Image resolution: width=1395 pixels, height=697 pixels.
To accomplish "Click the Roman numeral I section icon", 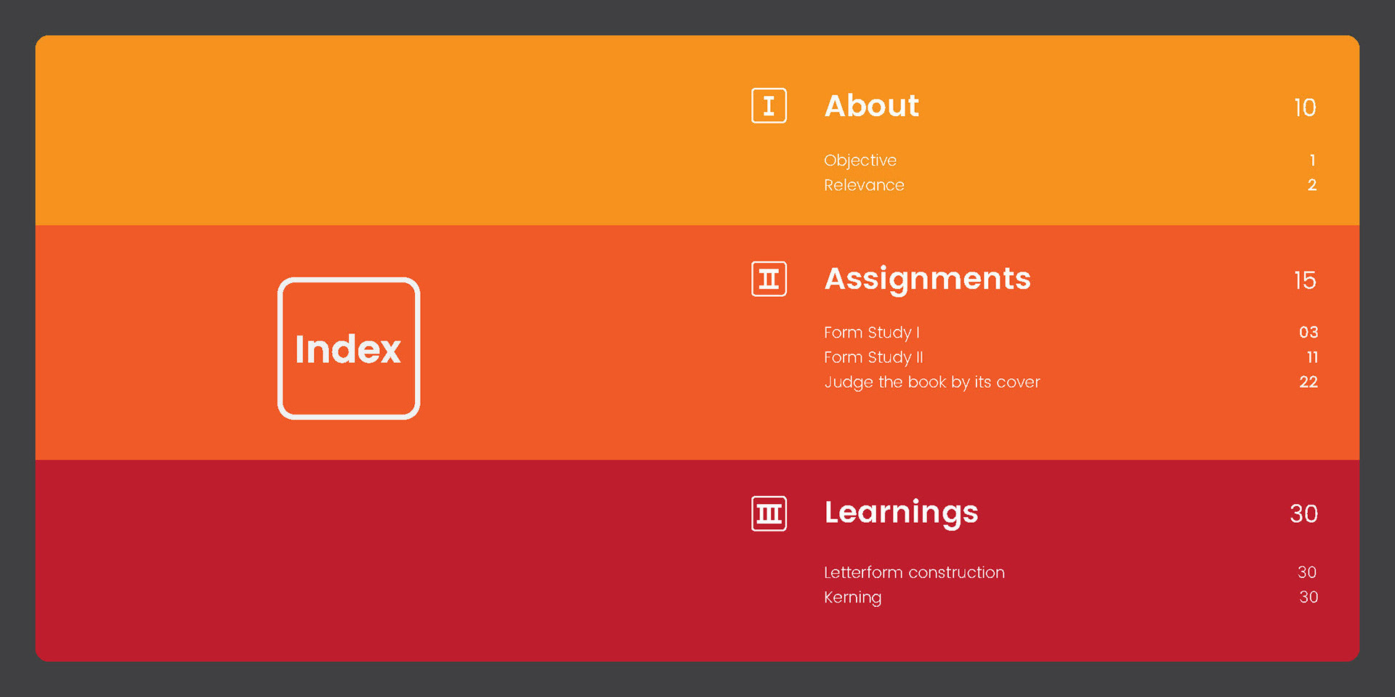I will point(769,106).
